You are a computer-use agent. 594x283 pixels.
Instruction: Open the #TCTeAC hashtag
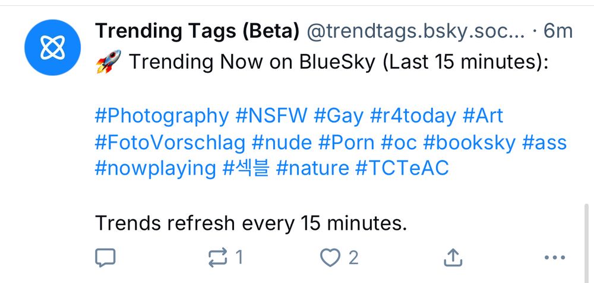click(x=402, y=169)
